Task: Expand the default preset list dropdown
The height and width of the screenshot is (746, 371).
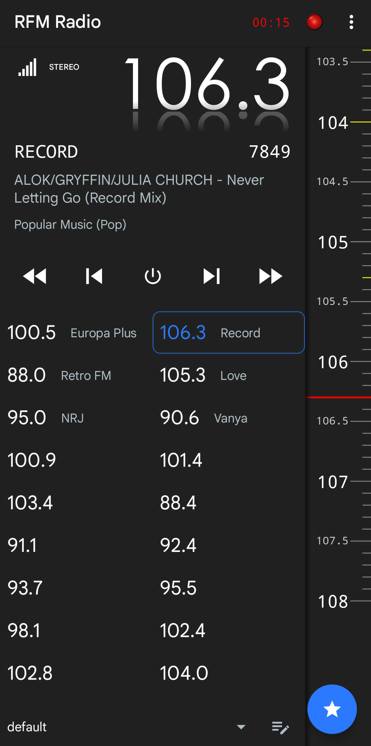Action: click(x=241, y=727)
